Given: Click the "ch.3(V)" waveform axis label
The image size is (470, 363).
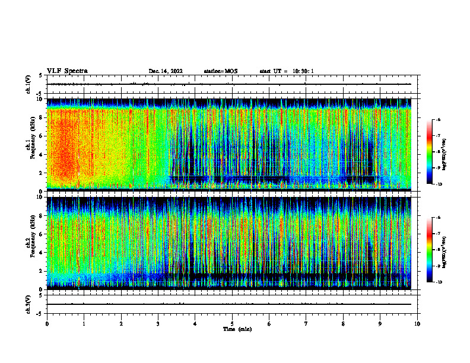Looking at the screenshot, I should pyautogui.click(x=28, y=304).
